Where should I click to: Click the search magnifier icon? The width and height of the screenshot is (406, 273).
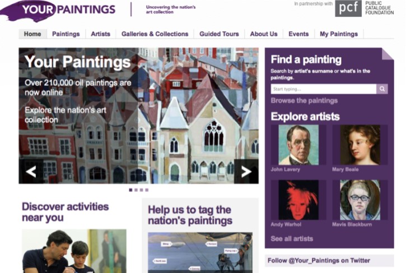tap(382, 89)
